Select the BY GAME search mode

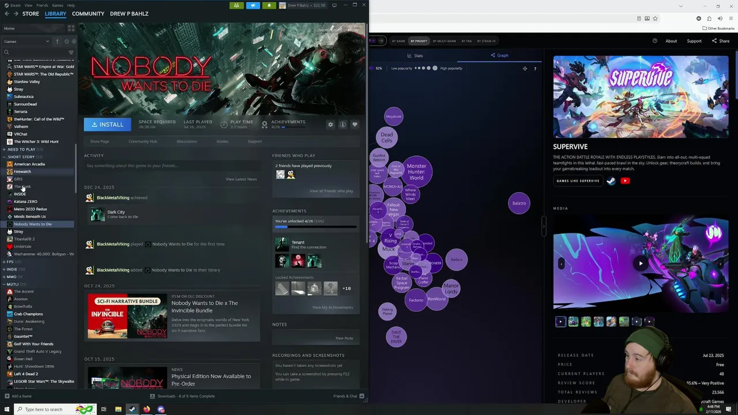click(398, 41)
